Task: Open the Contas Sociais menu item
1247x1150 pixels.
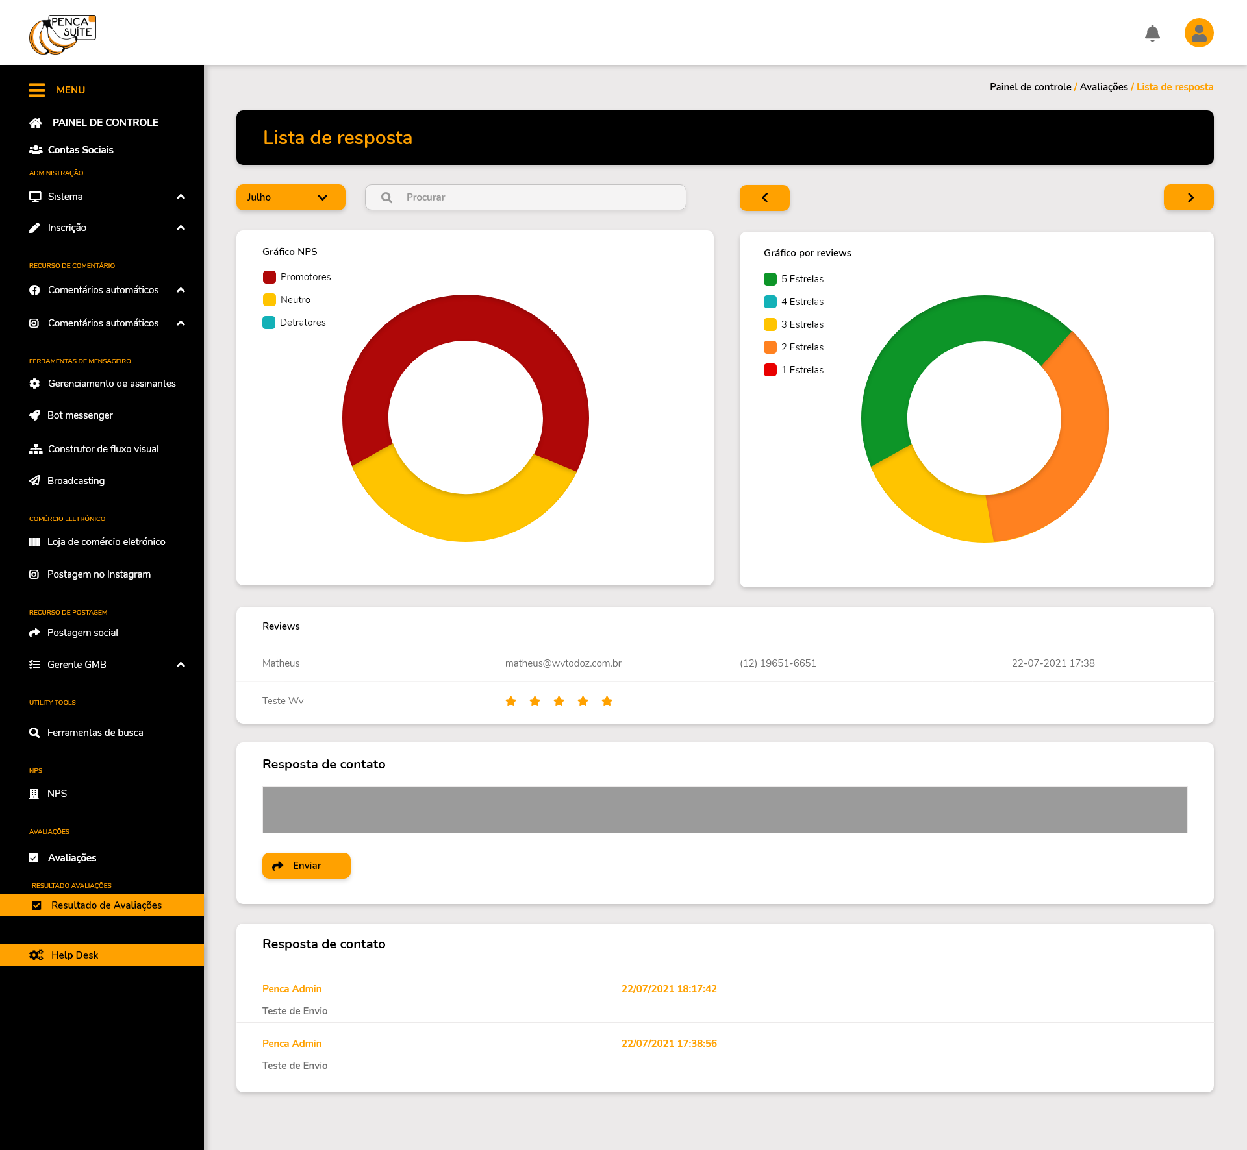Action: [80, 150]
